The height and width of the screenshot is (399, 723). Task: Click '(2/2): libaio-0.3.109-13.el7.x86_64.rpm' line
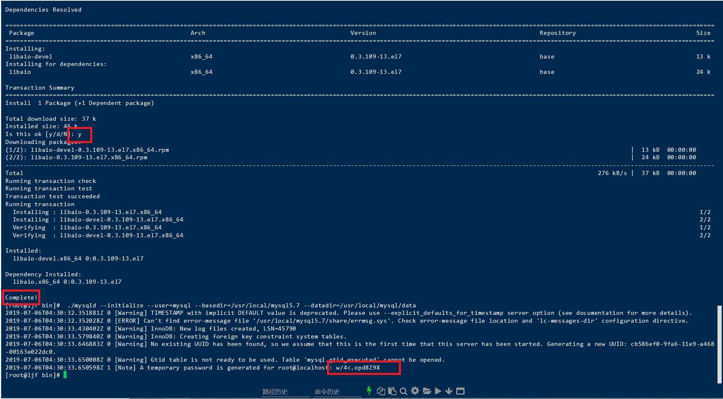coord(76,157)
